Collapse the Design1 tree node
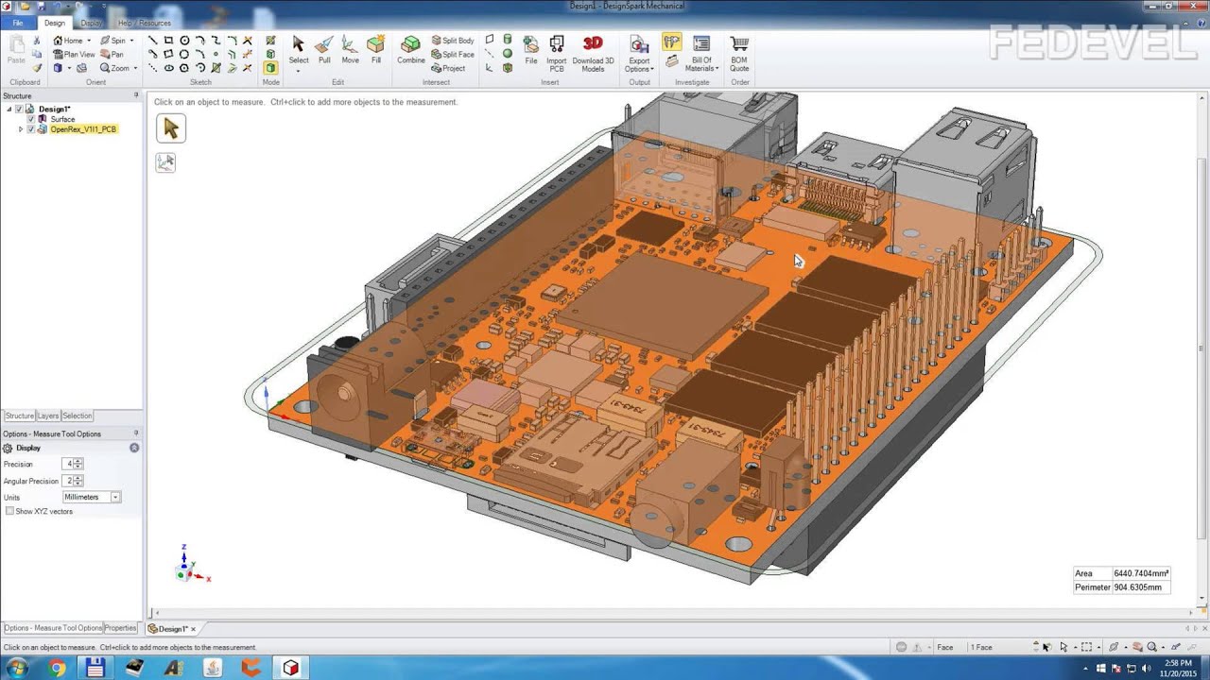This screenshot has width=1210, height=680. tap(9, 110)
